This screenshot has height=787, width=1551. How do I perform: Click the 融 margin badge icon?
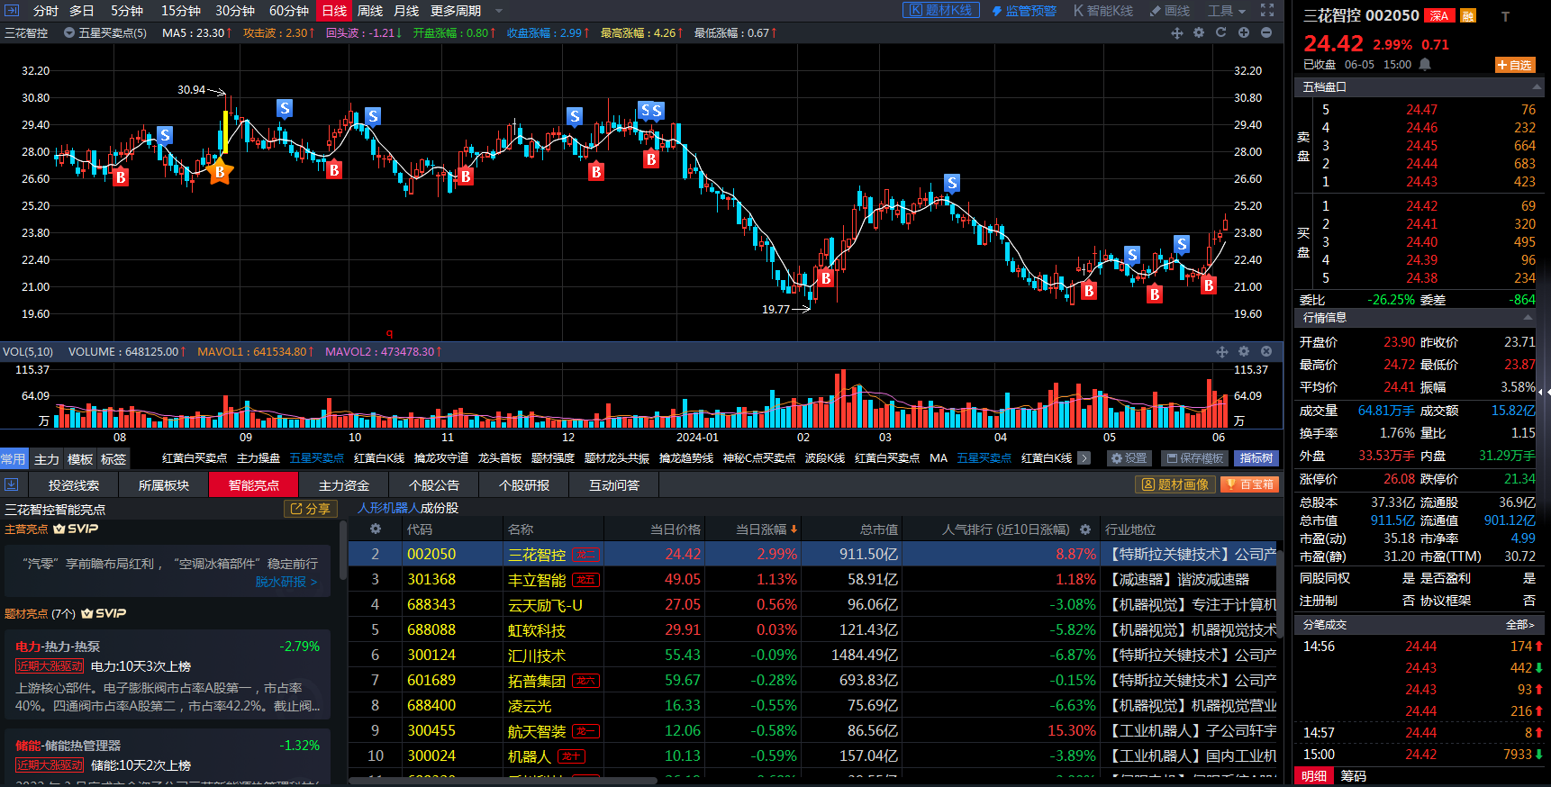point(1468,15)
